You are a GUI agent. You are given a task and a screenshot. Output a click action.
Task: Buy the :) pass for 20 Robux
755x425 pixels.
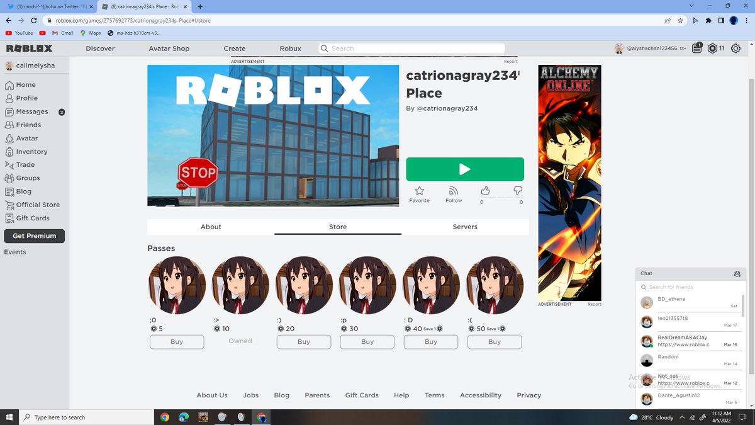(x=304, y=342)
